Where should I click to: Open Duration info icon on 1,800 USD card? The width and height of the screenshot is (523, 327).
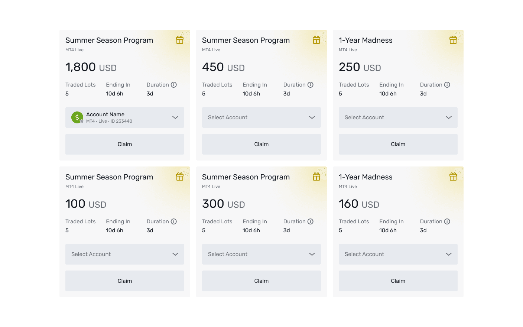click(x=174, y=85)
